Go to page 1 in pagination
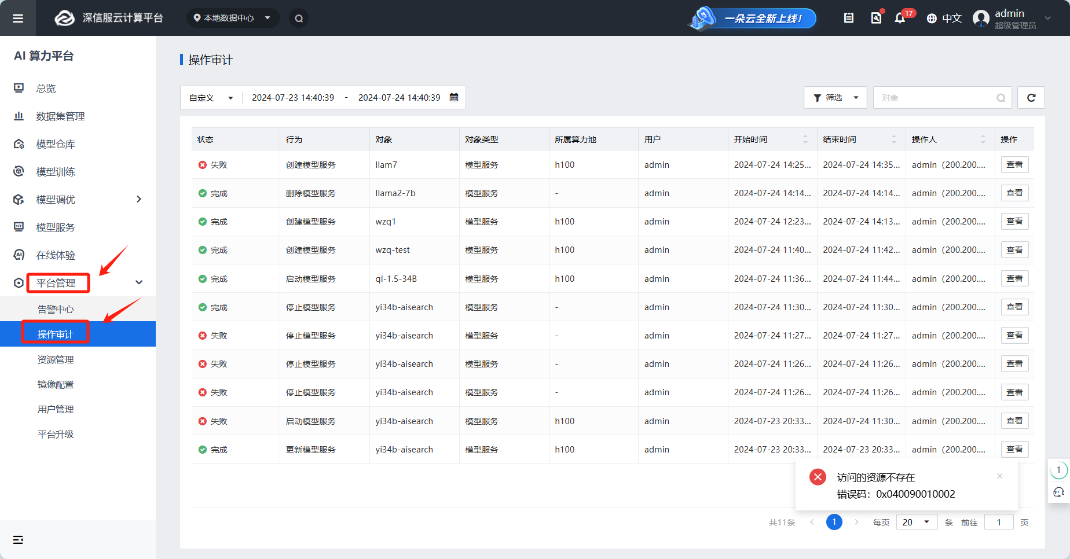 point(834,522)
